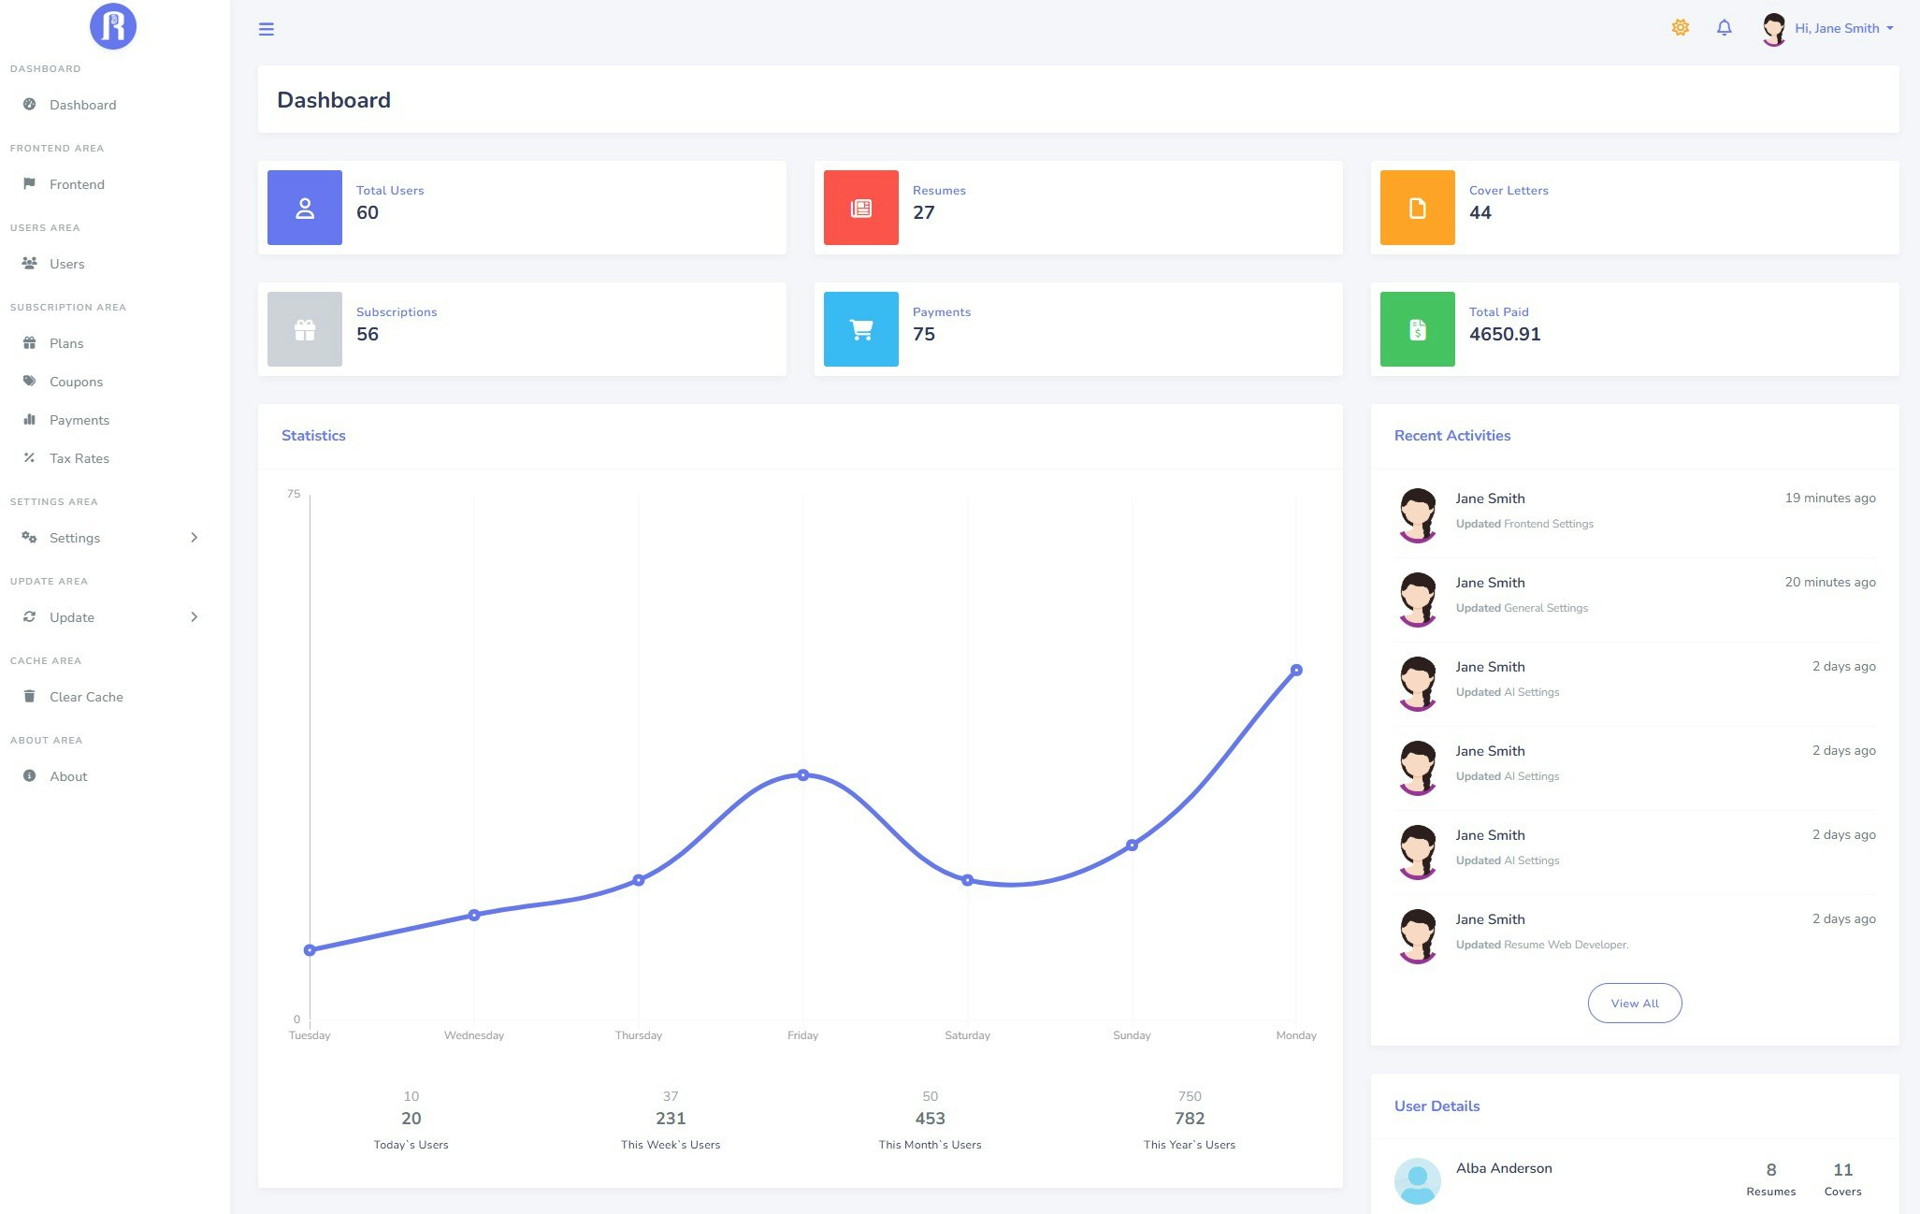Click Jane Smith's avatar in Recent Activities

(1418, 513)
